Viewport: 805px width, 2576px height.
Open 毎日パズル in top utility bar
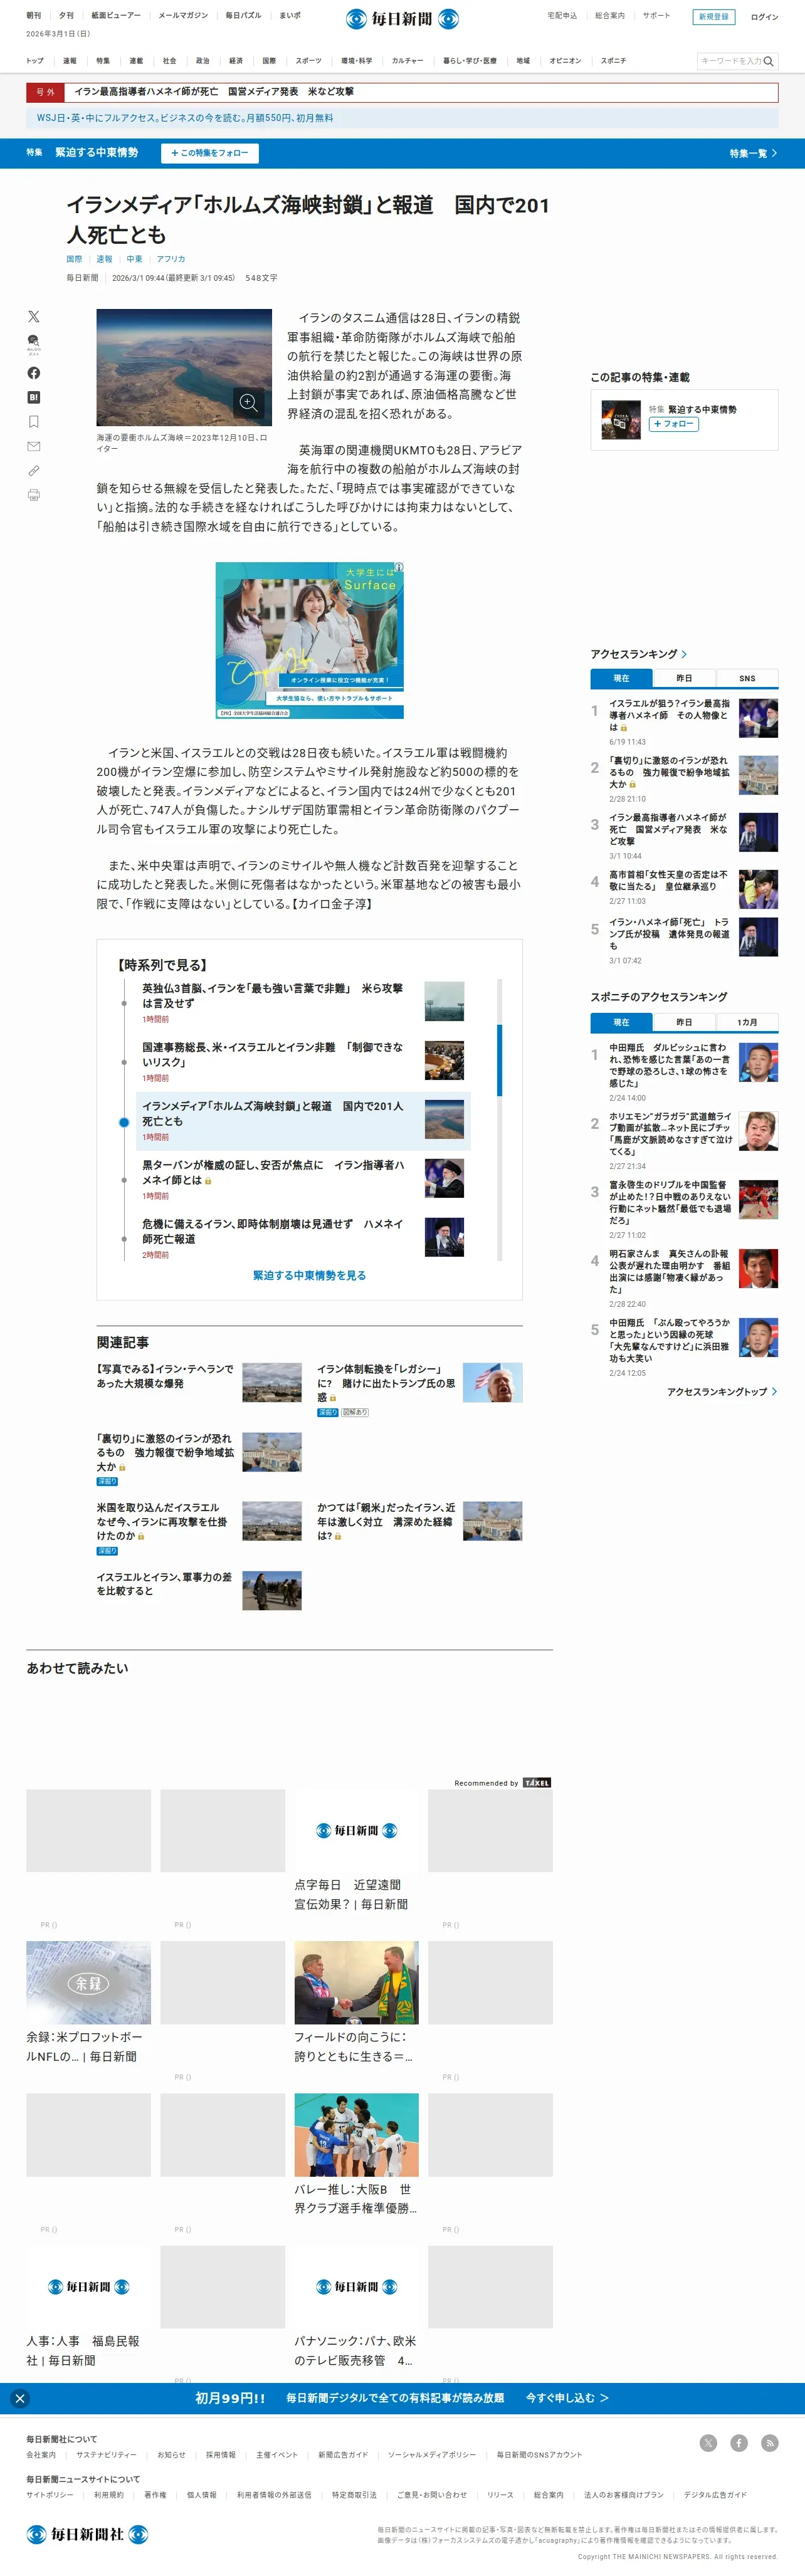[x=243, y=16]
